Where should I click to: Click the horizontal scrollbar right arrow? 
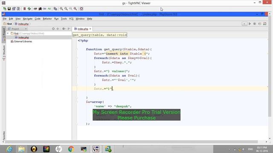point(266,142)
